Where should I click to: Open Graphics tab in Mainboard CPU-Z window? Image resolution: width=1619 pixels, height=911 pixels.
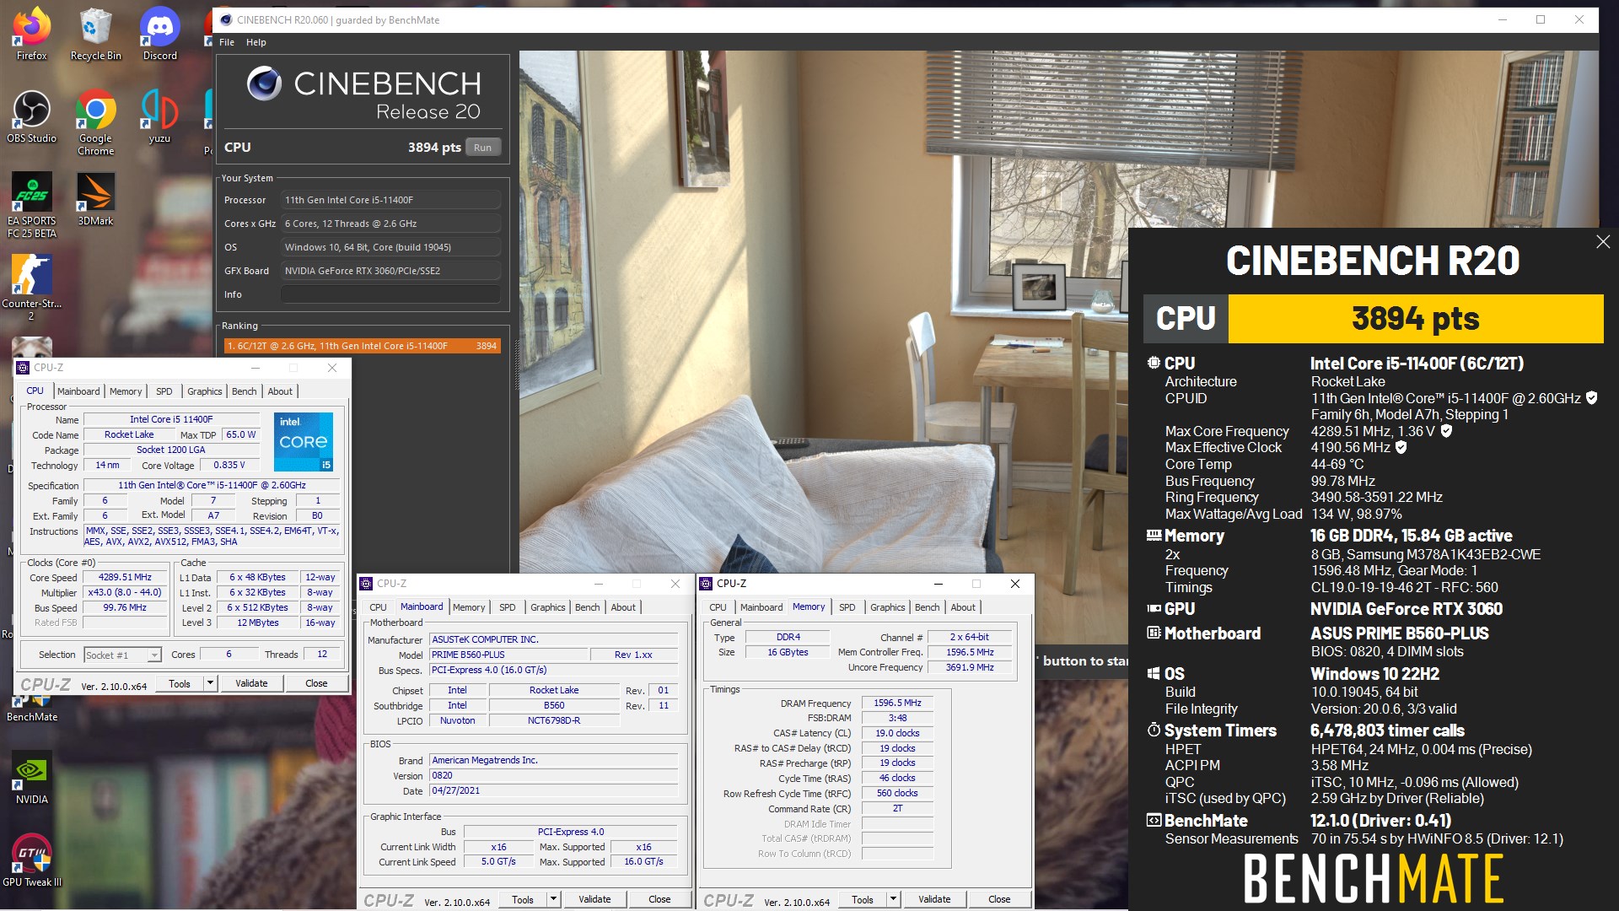[x=548, y=607]
